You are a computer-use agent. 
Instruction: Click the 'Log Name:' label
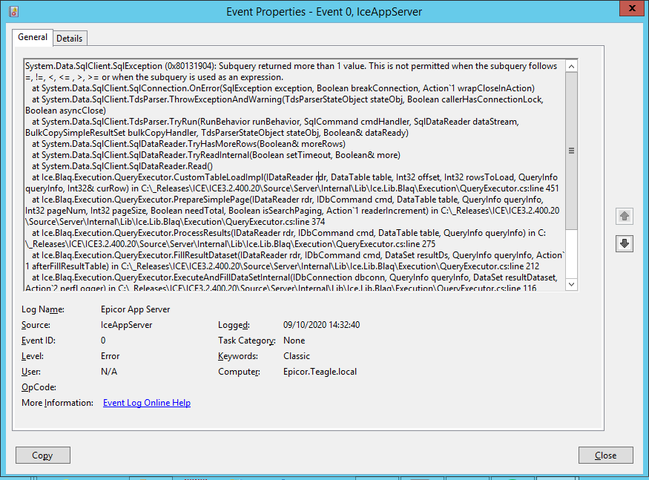43,309
